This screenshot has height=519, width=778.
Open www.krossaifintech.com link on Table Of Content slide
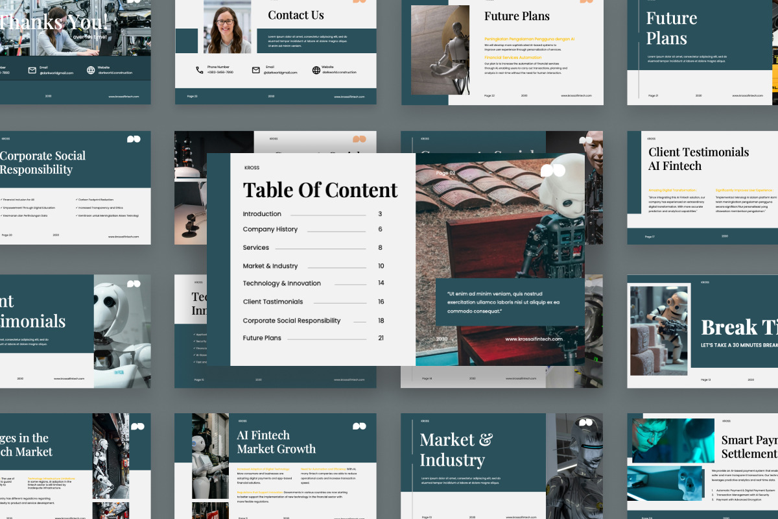point(534,339)
